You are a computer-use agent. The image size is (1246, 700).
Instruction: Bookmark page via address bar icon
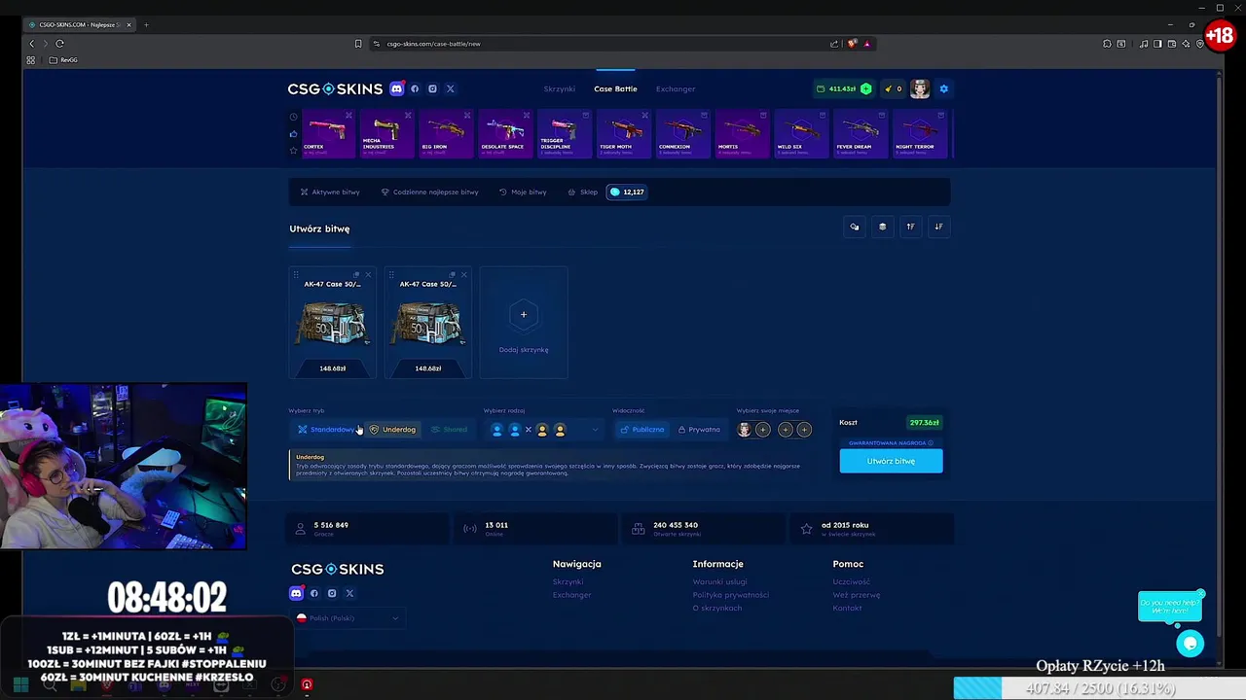(358, 44)
